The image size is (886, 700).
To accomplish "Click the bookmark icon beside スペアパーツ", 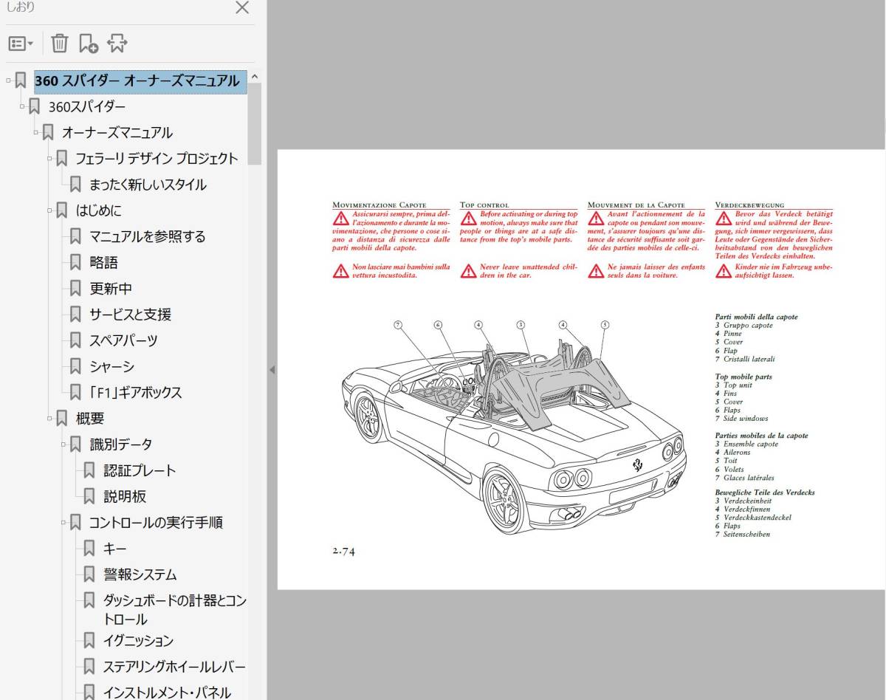I will click(x=75, y=340).
